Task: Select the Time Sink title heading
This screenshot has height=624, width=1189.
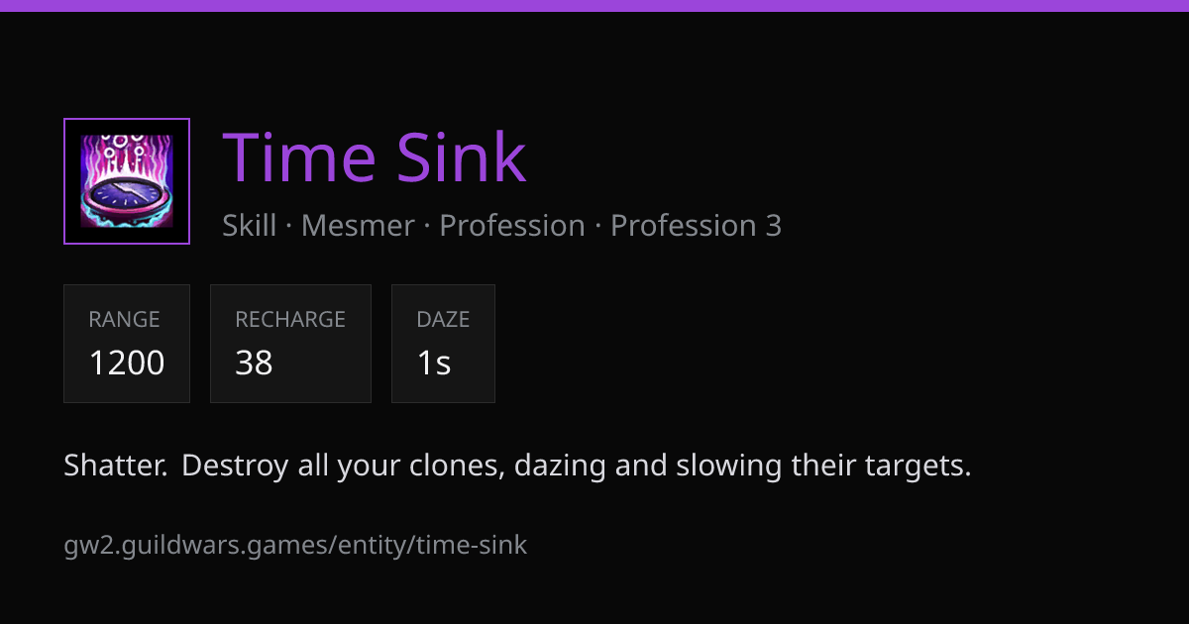Action: point(375,158)
